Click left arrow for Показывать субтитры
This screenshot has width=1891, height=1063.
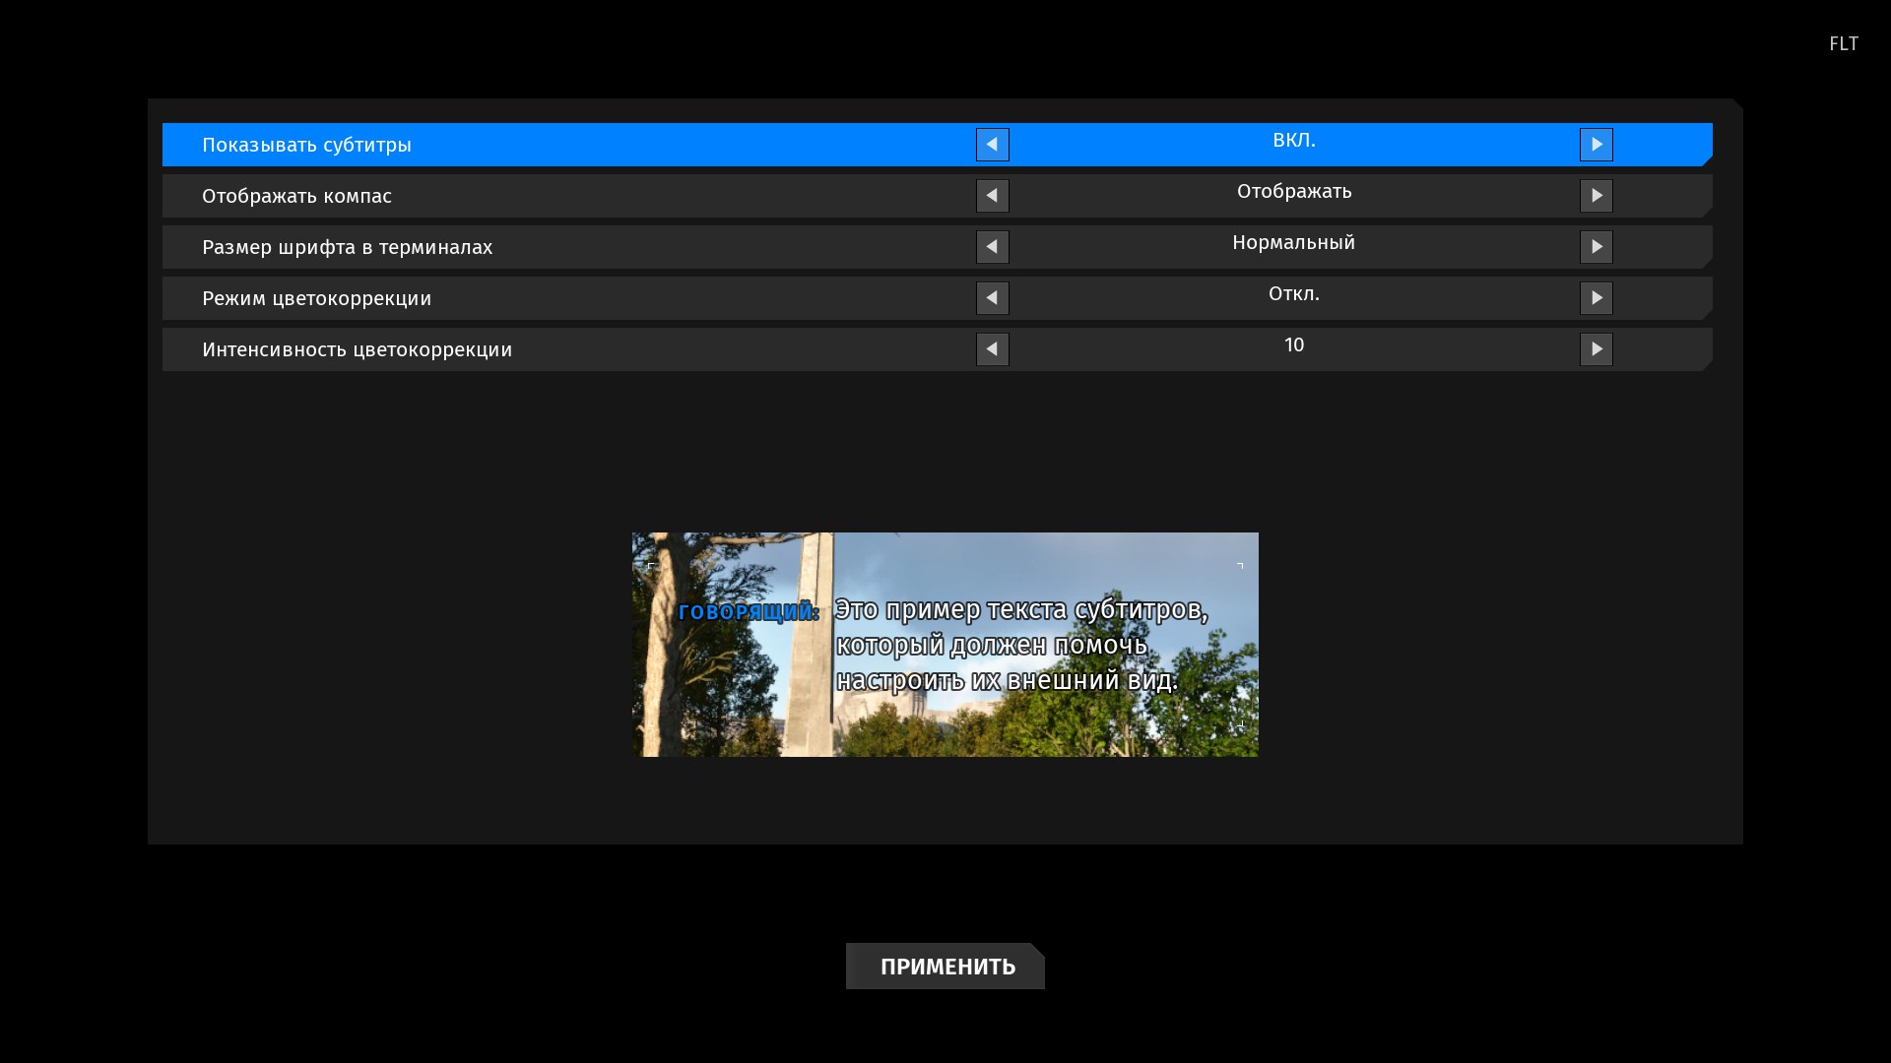(992, 145)
